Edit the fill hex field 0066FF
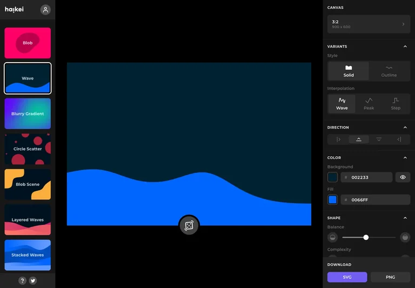 click(376, 200)
